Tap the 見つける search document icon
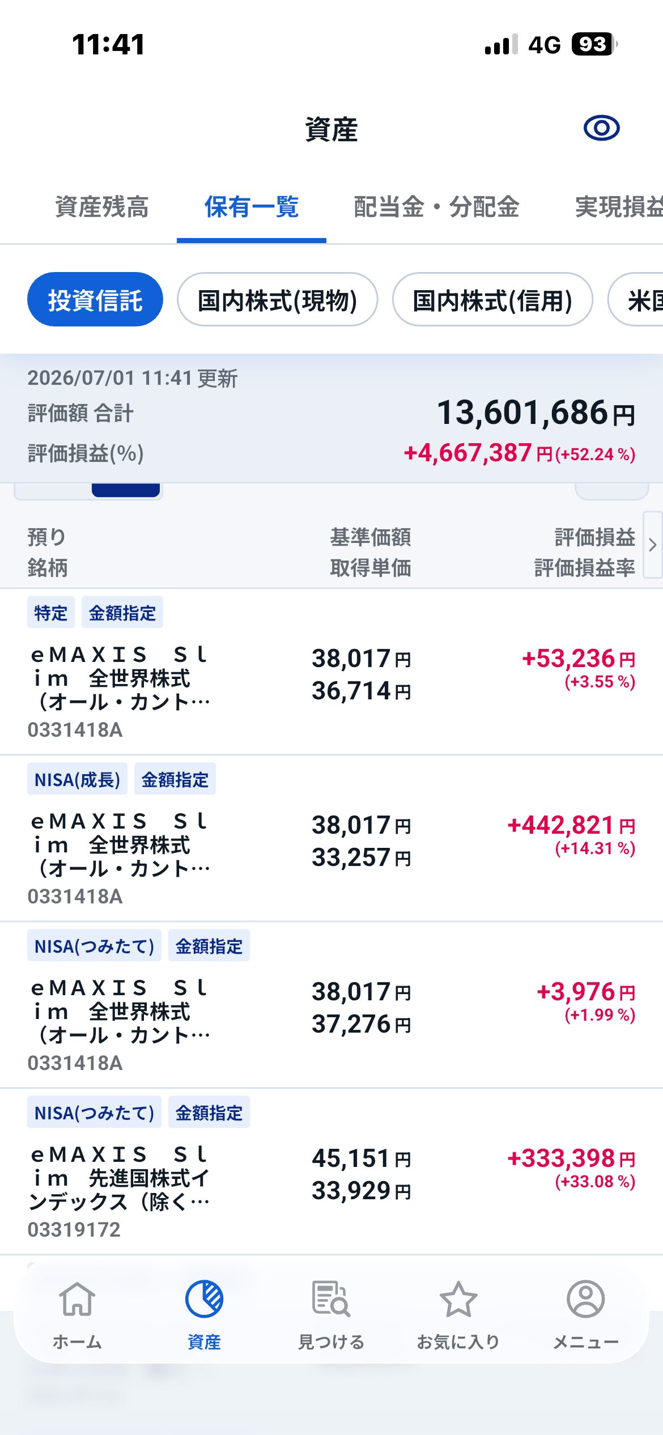 point(331,1299)
